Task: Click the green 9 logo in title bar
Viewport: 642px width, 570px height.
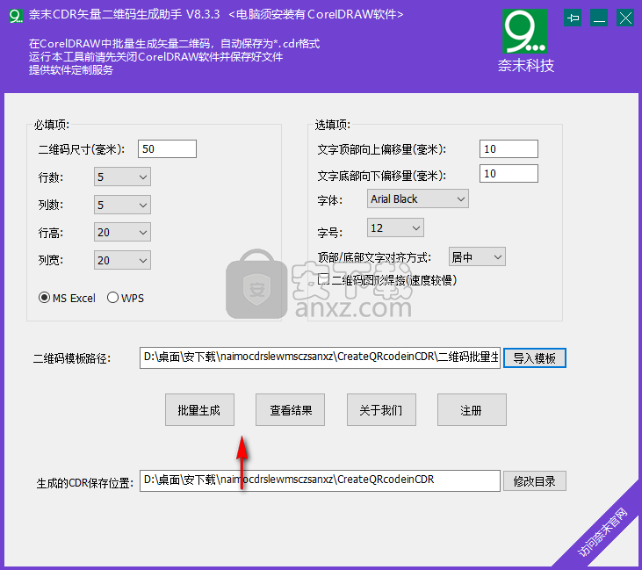Action: pos(16,16)
